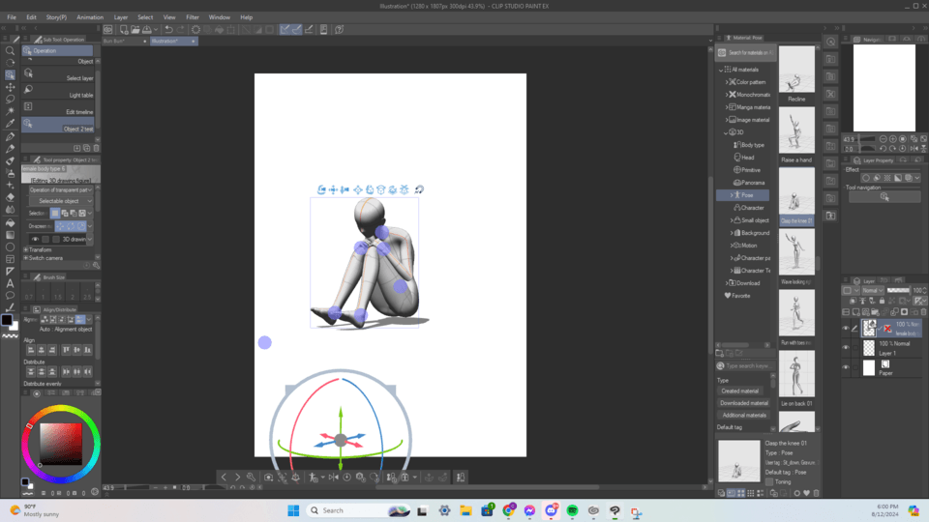
Task: Select the Light table sub tool
Action: [x=58, y=91]
